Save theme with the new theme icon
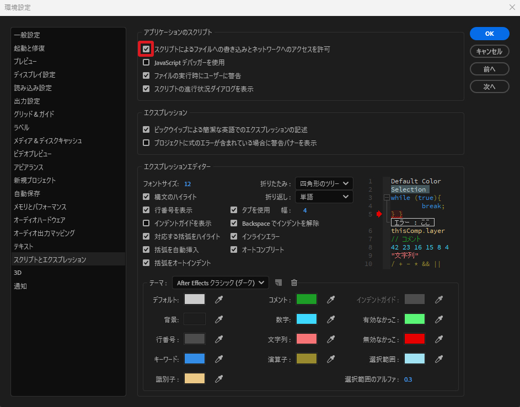The width and height of the screenshot is (520, 407). tap(278, 283)
